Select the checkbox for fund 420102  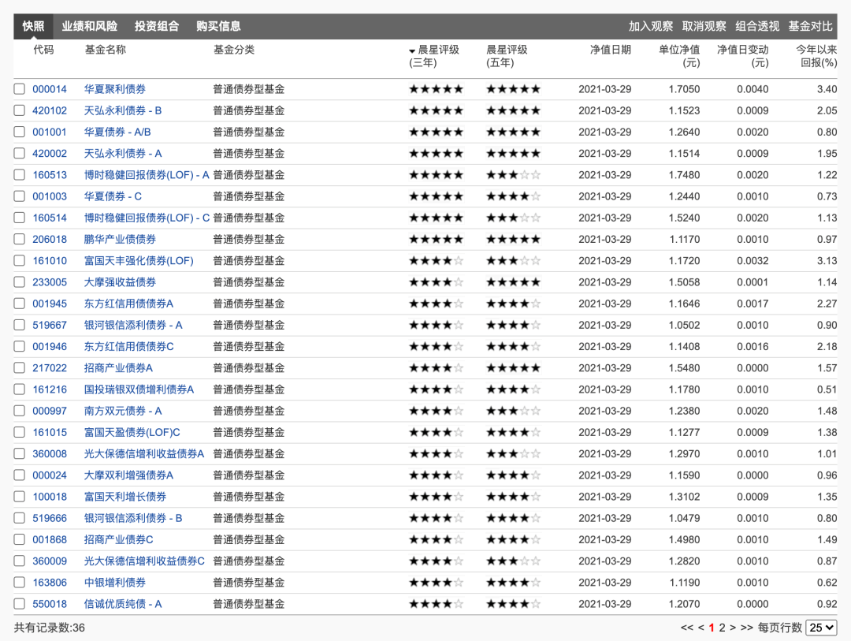pos(20,110)
